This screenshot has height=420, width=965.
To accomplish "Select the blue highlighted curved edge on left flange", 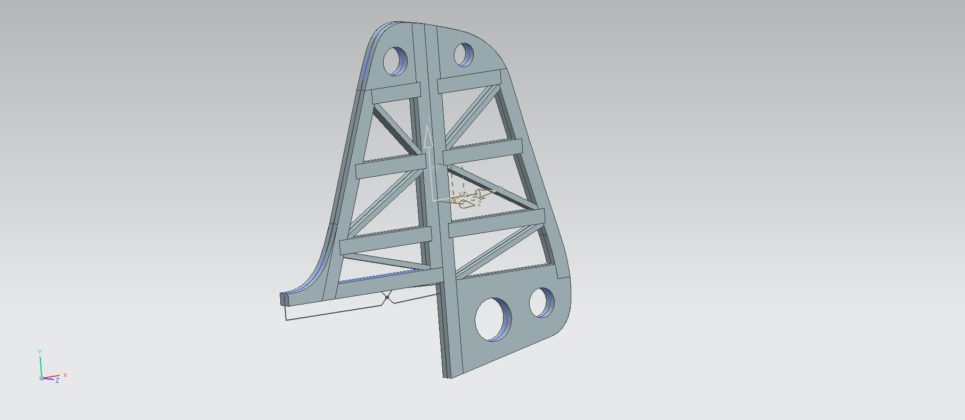I will (x=368, y=59).
